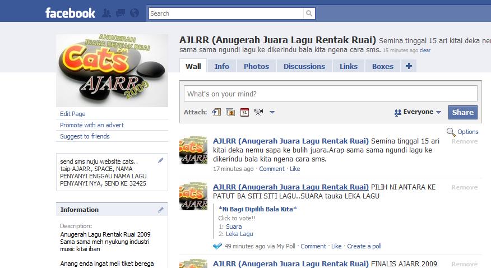Click the What's on your mind box

330,94
